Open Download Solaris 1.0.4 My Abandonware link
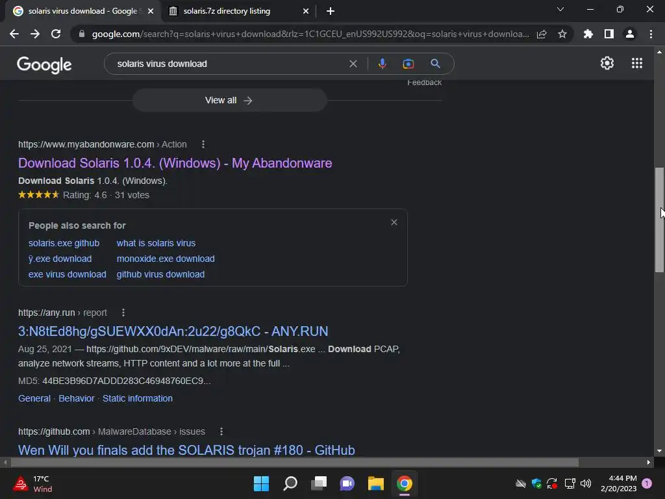This screenshot has height=499, width=665. [175, 163]
